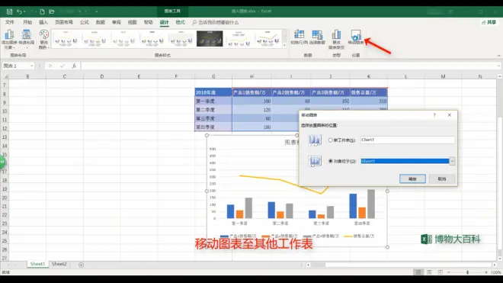This screenshot has width=503, height=283.
Task: Select the Object in radio button
Action: (x=331, y=161)
